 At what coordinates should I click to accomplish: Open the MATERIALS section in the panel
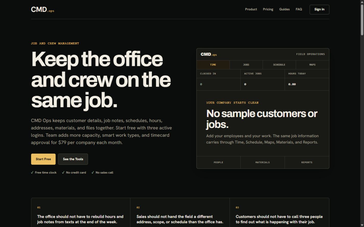pos(263,162)
